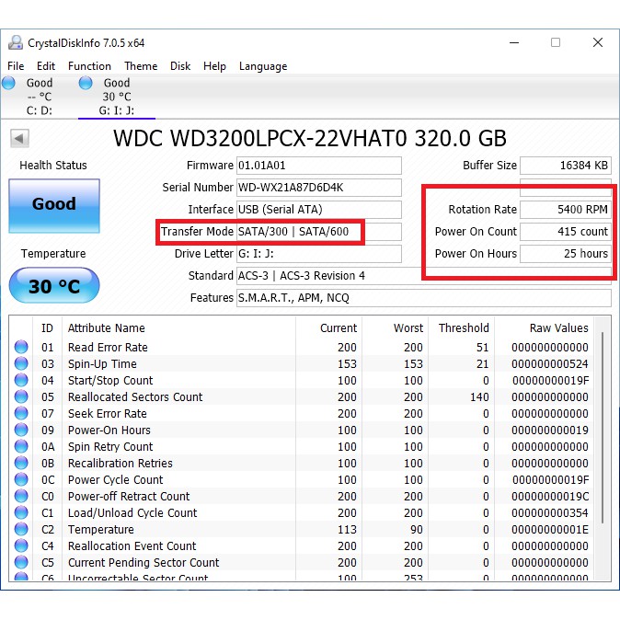Open the Function menu

(x=89, y=66)
